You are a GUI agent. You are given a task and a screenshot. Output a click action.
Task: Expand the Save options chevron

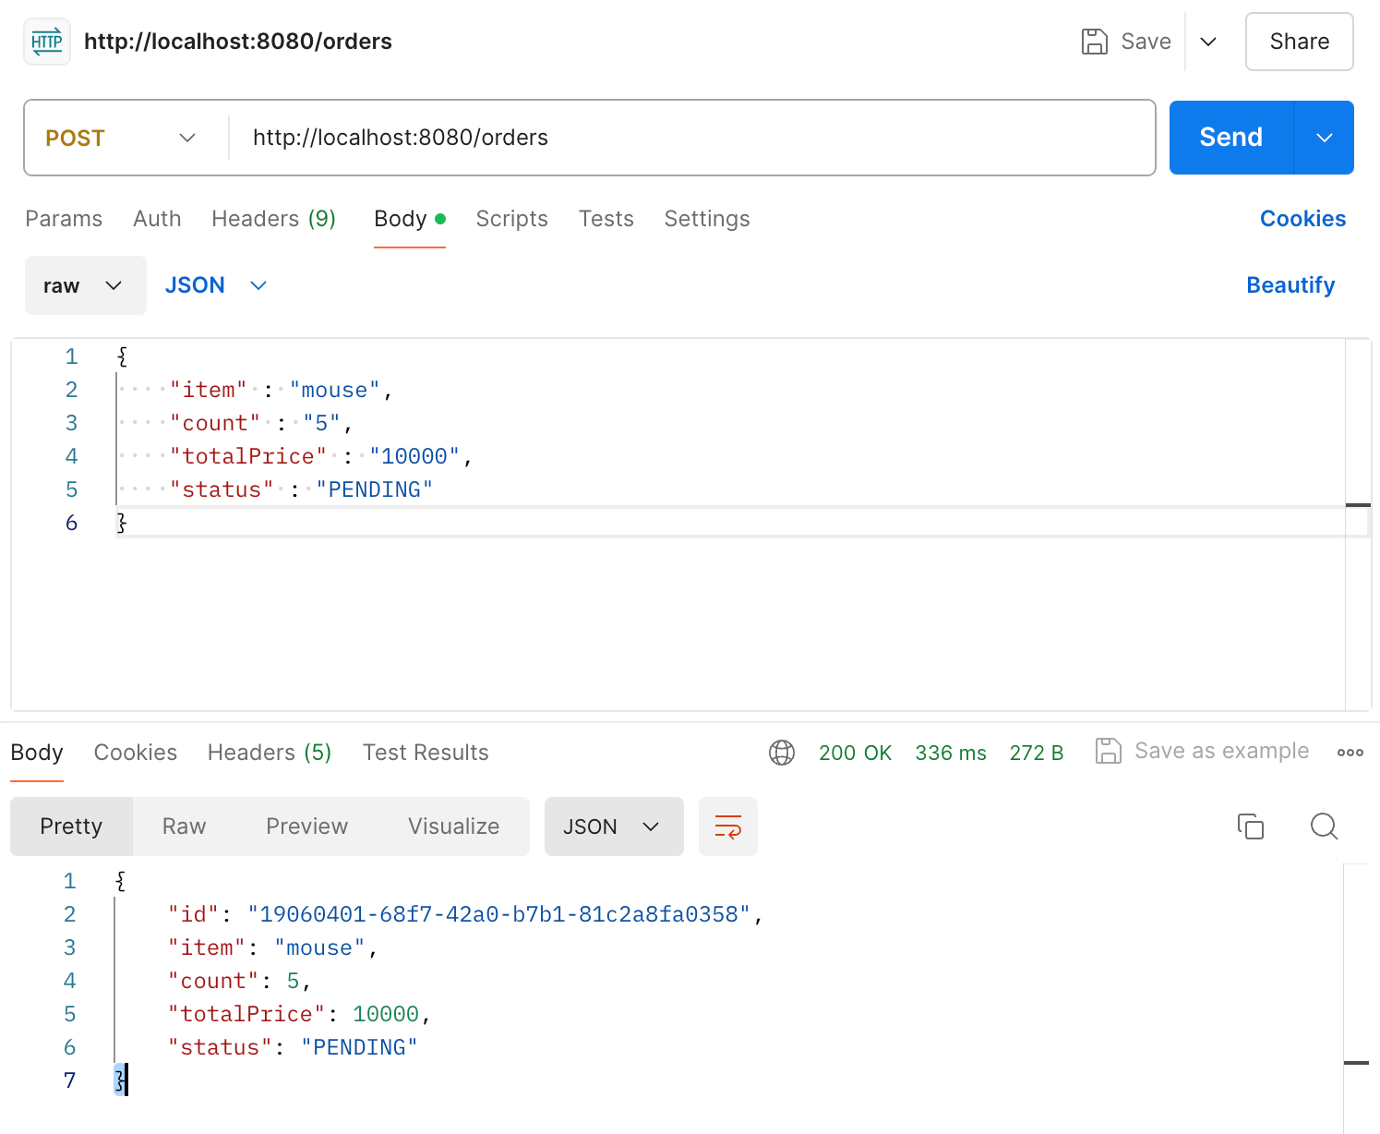coord(1207,42)
